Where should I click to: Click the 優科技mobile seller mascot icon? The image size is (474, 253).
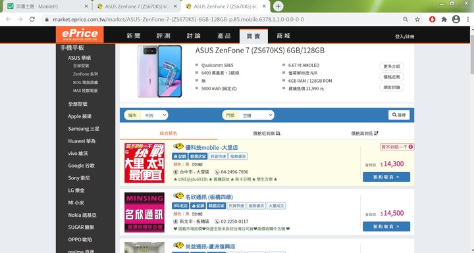click(178, 147)
